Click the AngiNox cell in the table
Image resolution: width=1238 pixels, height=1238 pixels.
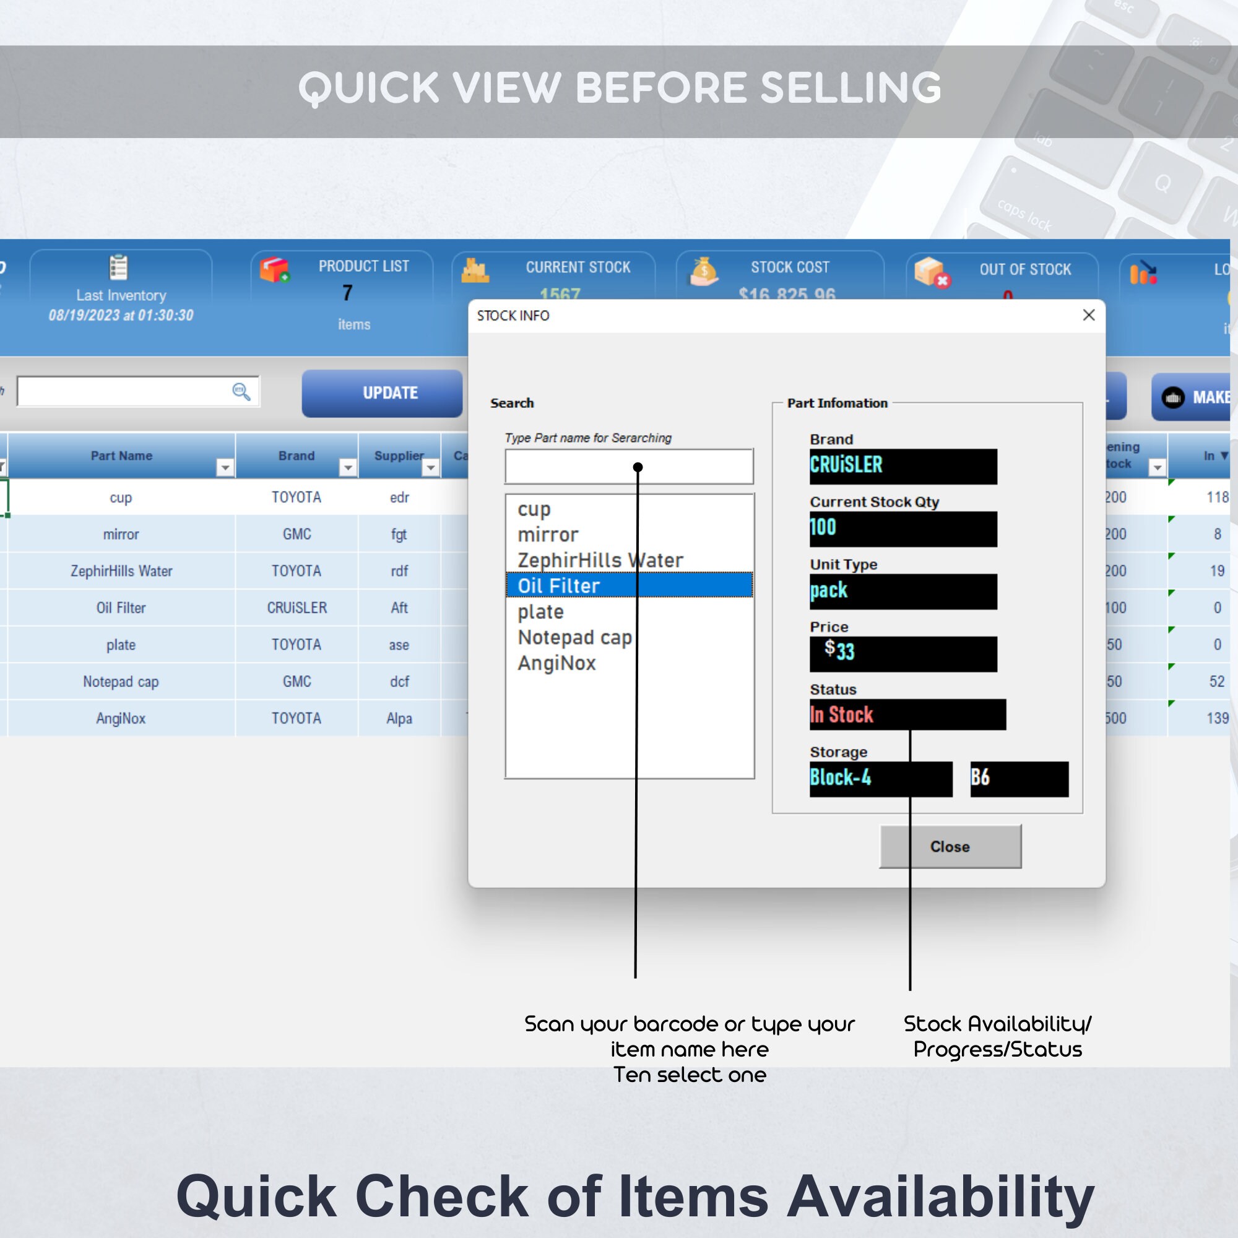pos(121,718)
